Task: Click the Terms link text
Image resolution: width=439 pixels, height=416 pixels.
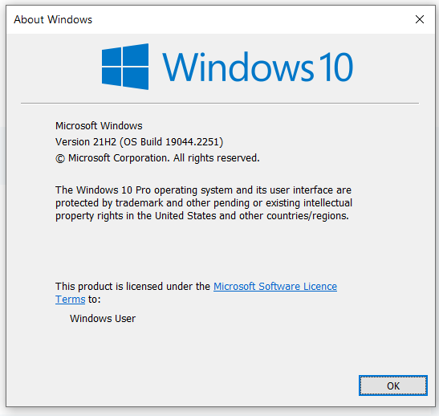Action: pos(71,300)
